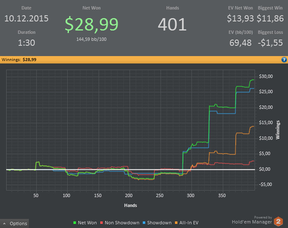
Task: Select the All-In EV legend label
Action: [189, 223]
